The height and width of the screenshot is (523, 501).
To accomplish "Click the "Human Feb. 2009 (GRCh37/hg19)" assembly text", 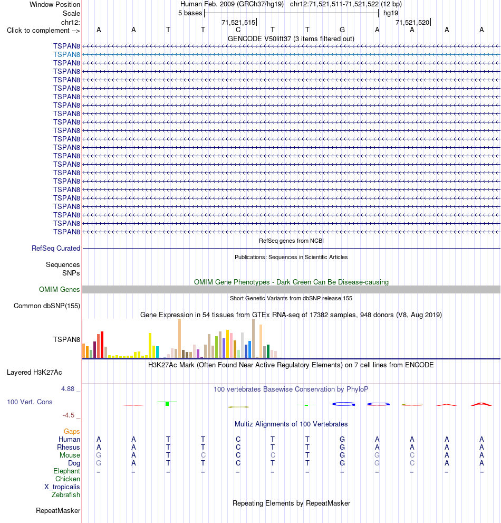I will [232, 4].
